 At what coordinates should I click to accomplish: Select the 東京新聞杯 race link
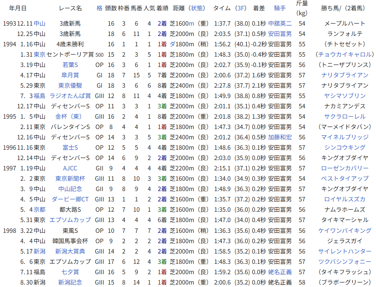(x=70, y=179)
